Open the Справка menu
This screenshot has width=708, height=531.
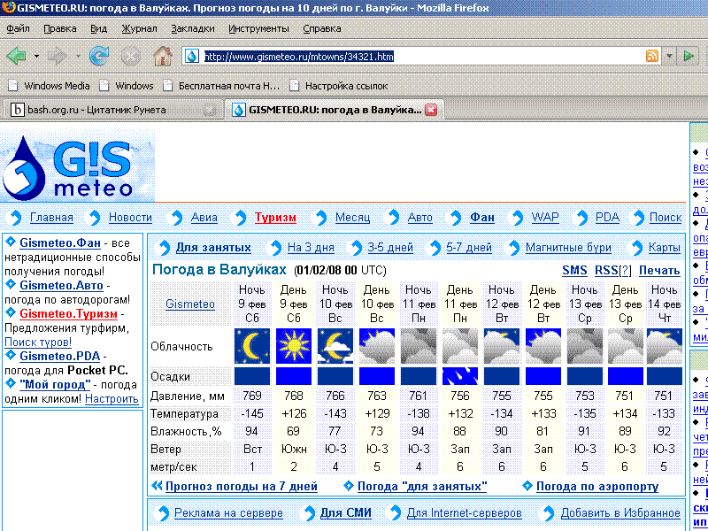322,28
